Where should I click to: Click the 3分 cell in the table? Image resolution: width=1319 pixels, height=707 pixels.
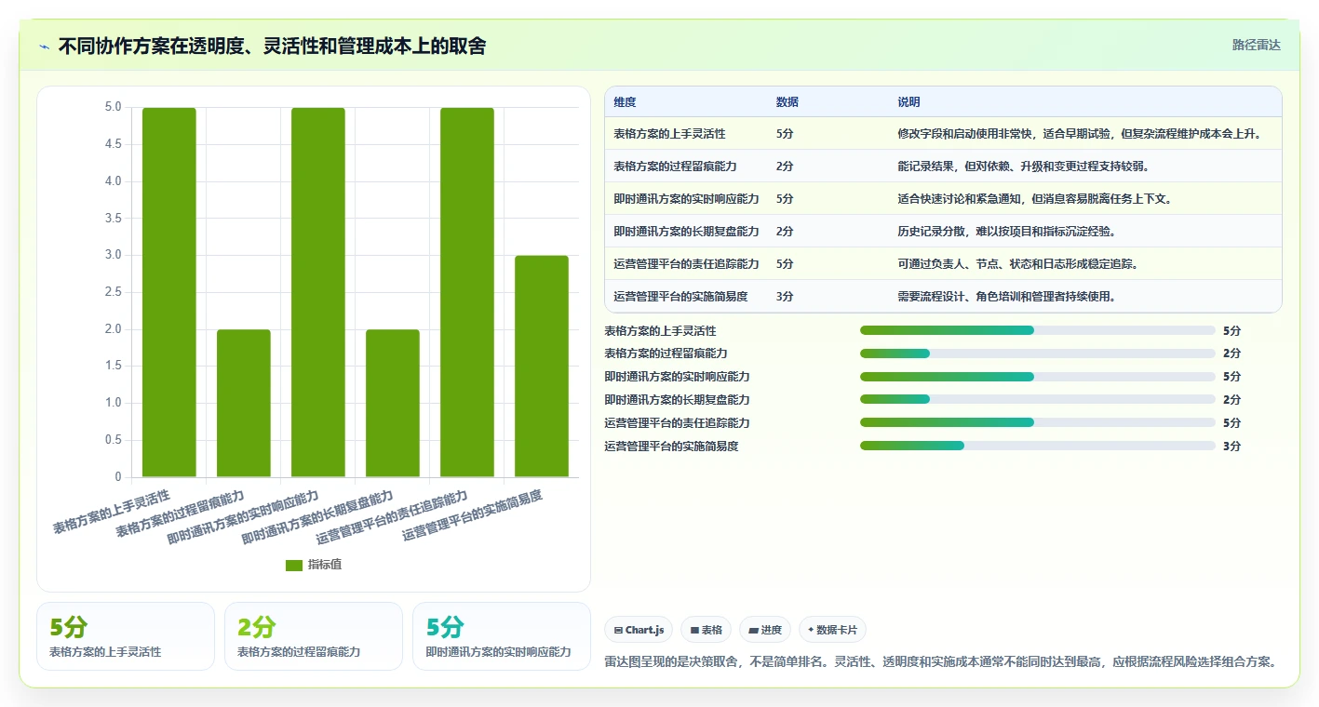pos(784,297)
